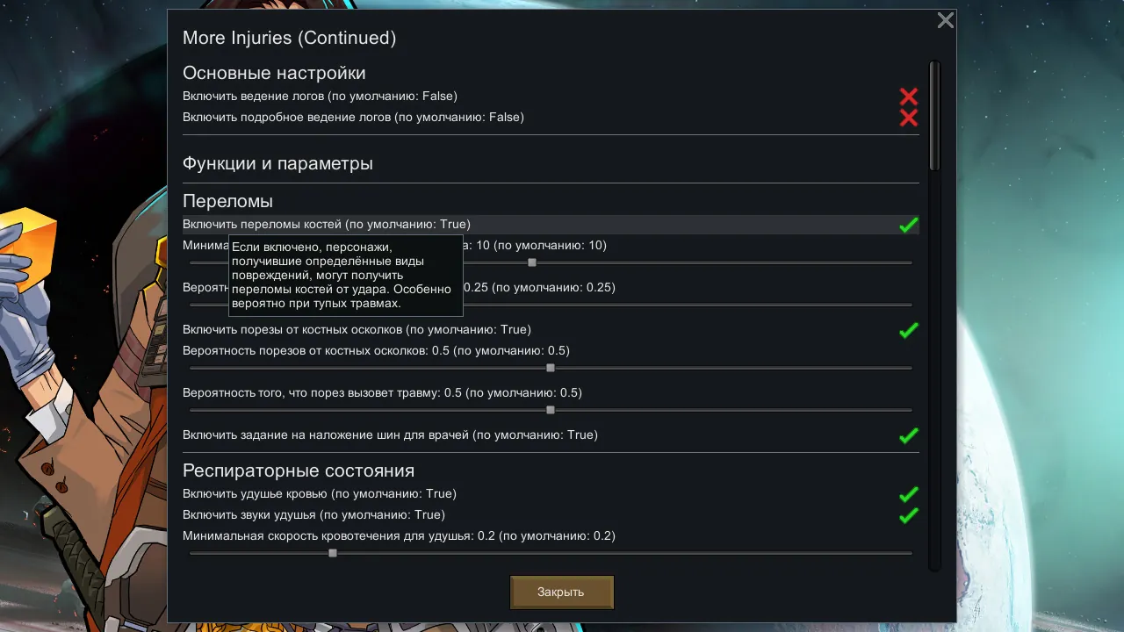Click slider handle for порез вызовет травму
This screenshot has width=1124, height=632.
pos(551,410)
